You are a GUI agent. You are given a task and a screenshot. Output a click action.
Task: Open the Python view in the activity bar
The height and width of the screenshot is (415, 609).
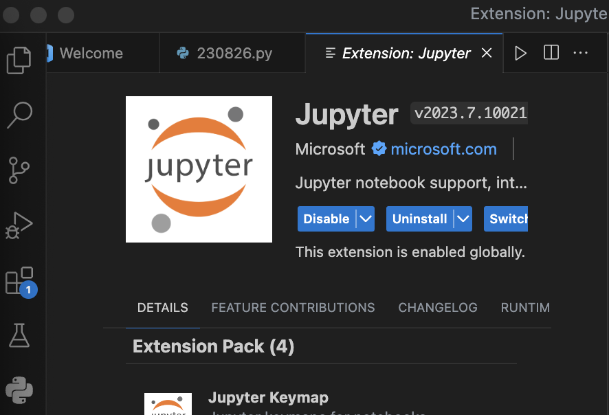pos(19,390)
